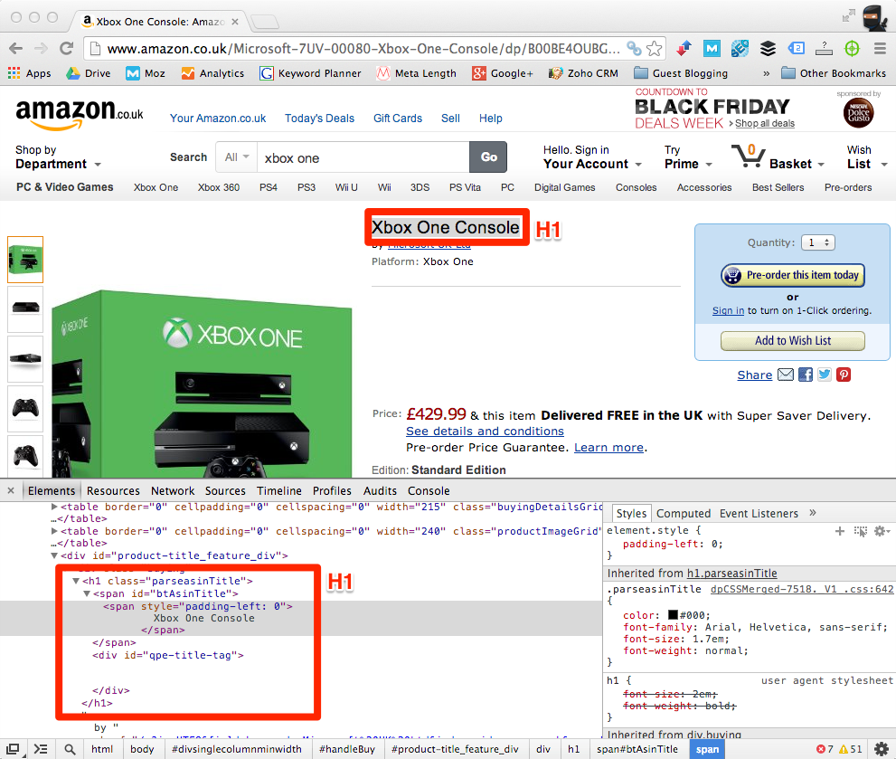
Task: Click the Go search button
Action: [488, 157]
